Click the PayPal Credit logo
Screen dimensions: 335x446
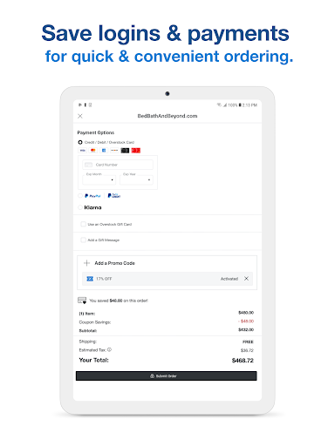[x=114, y=196]
